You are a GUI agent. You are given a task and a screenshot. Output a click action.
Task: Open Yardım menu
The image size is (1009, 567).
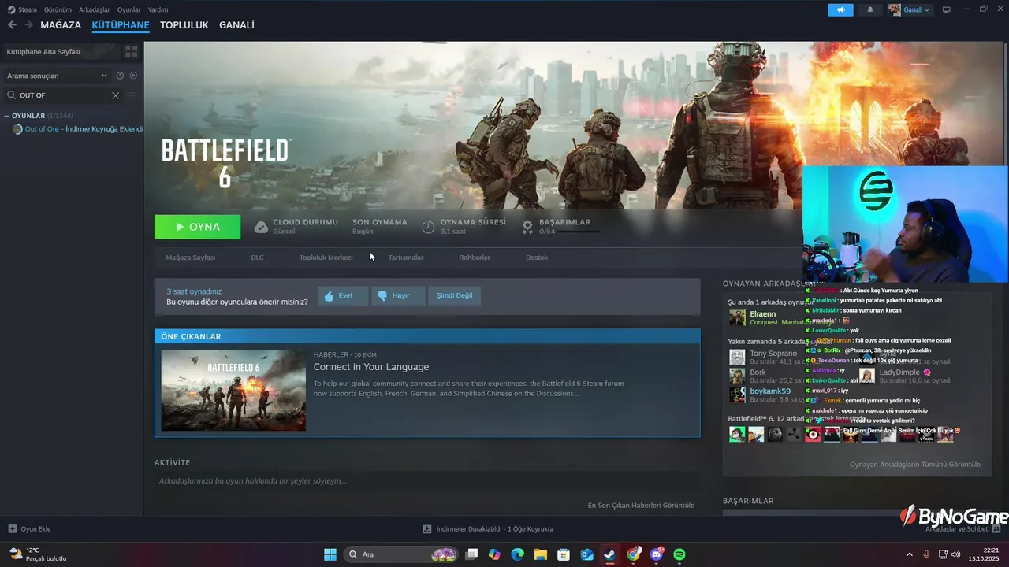pyautogui.click(x=158, y=9)
